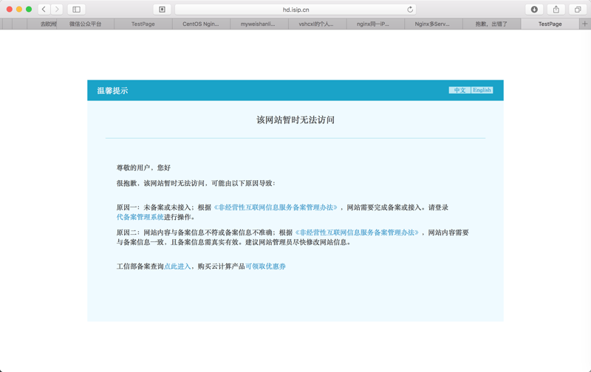Switch page language to 中文
The image size is (591, 372).
460,90
